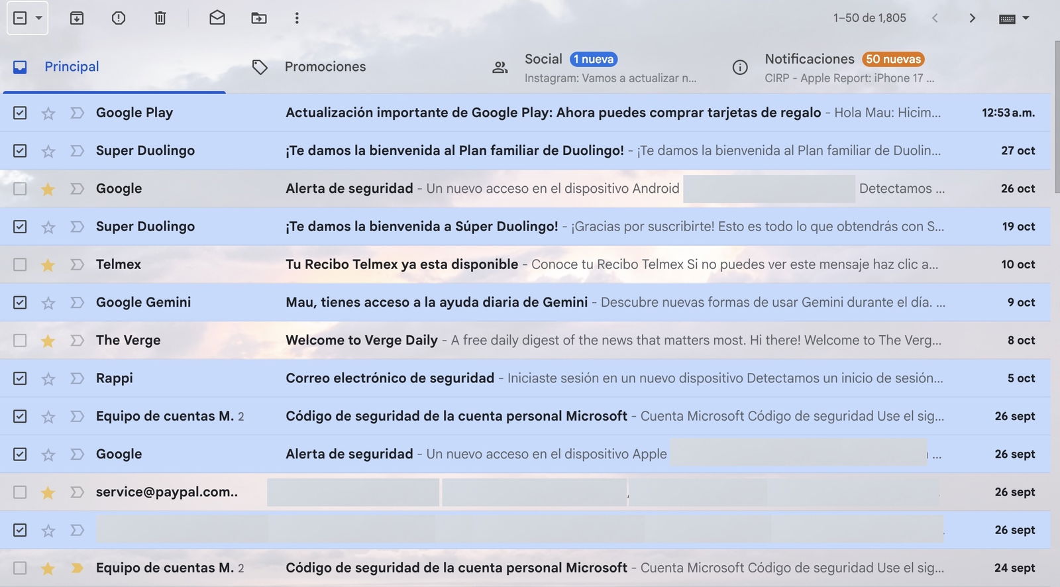Uncheck the Google Gemini email checkbox

coord(20,302)
